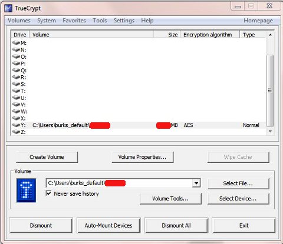Select the Q: drive slot icon
Viewport: 283px width, 244px height.
(x=16, y=70)
